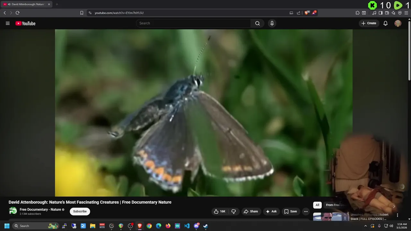Select the All filter chip
The width and height of the screenshot is (411, 231).
point(317,205)
